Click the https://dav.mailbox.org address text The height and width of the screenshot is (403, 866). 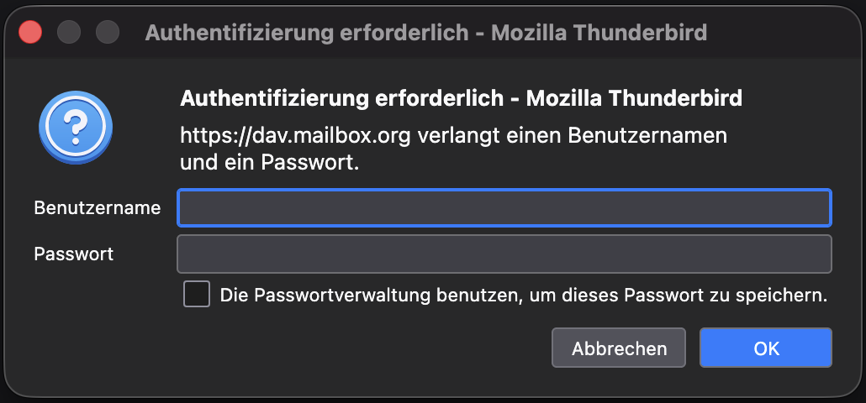tap(296, 135)
